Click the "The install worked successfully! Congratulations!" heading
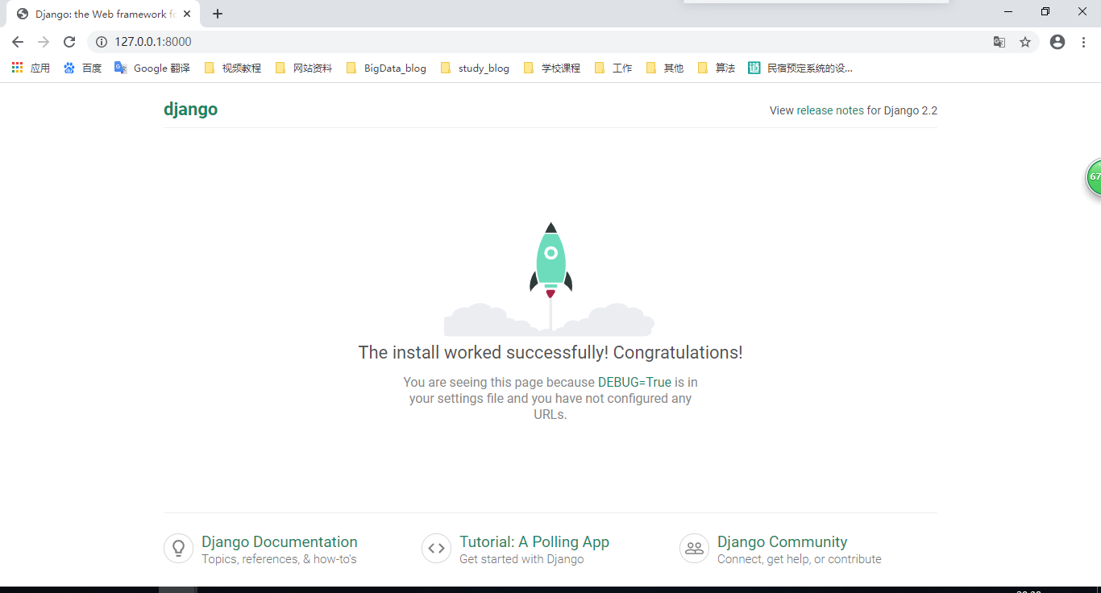Viewport: 1101px width, 593px height. (x=550, y=353)
